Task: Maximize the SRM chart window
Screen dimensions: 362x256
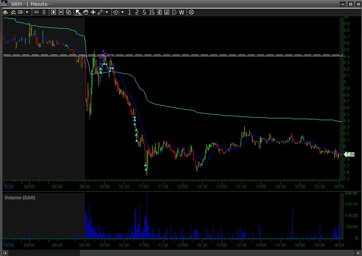Action: pos(351,4)
